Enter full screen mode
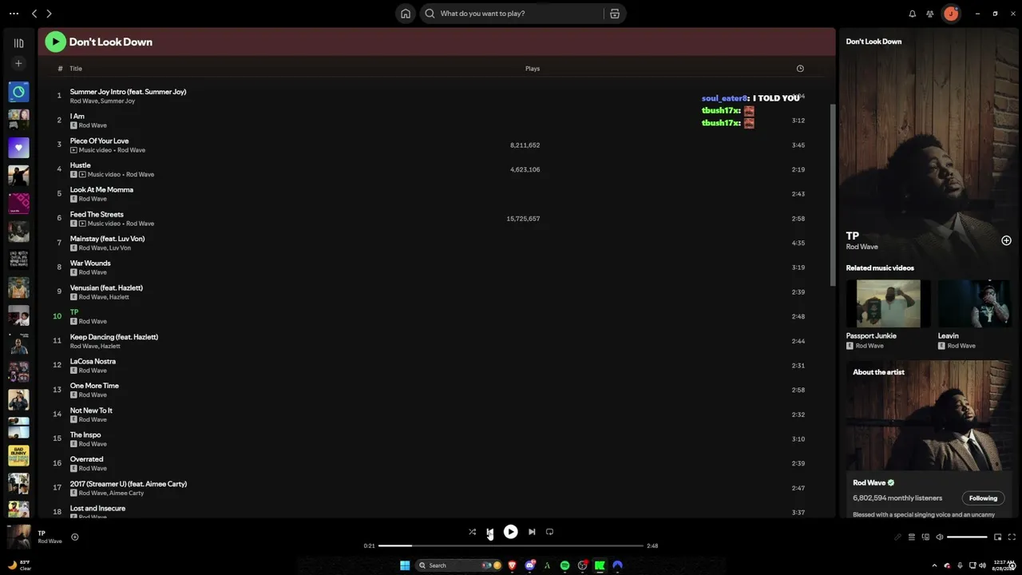 coord(1012,537)
